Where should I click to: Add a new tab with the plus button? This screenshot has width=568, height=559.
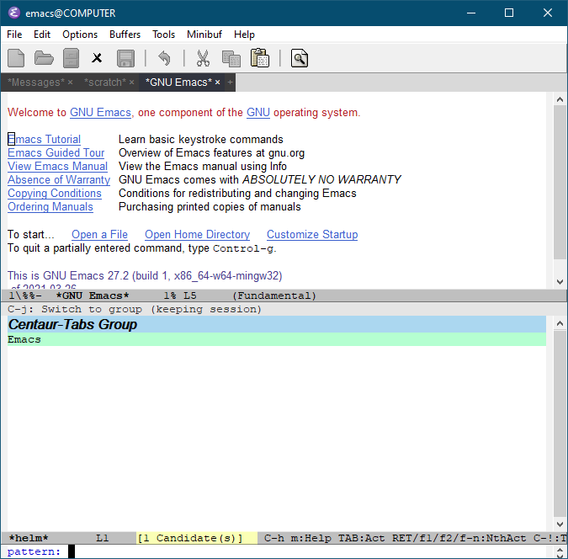tap(230, 83)
